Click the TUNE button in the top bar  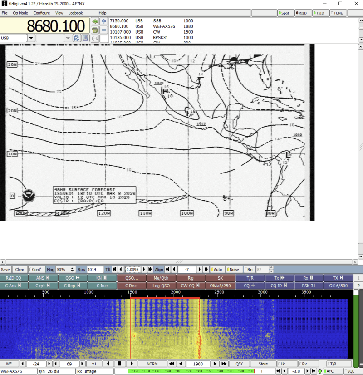(337, 13)
